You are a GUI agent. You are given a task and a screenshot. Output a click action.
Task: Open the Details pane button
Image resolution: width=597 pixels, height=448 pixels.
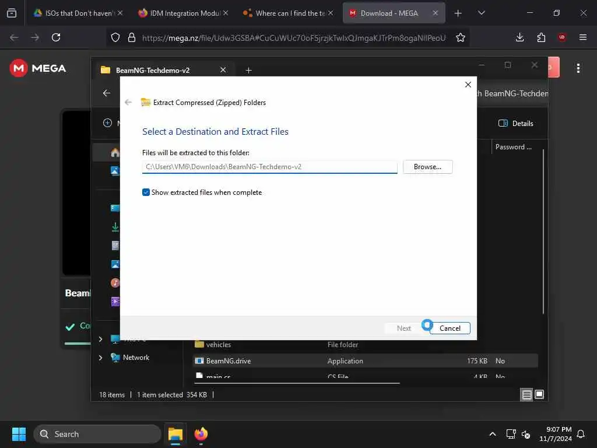516,123
